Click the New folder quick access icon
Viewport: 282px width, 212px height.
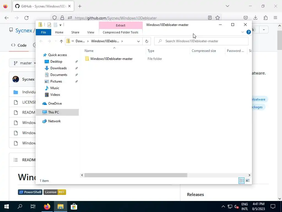(x=55, y=25)
